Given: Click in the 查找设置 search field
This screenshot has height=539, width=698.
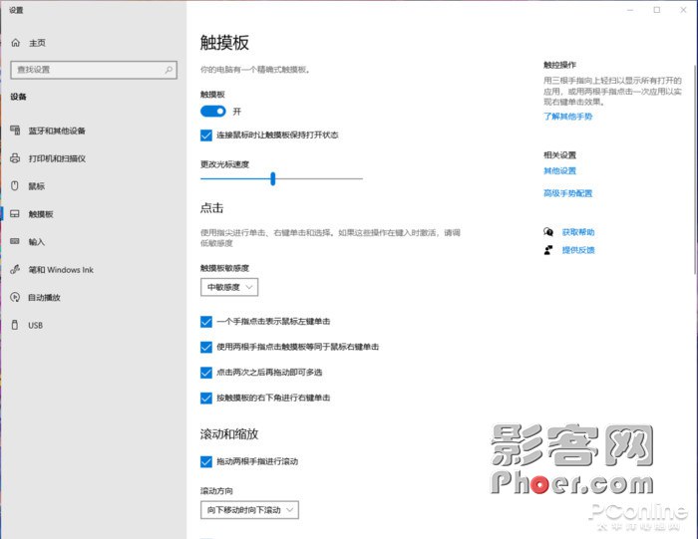Looking at the screenshot, I should tap(94, 70).
